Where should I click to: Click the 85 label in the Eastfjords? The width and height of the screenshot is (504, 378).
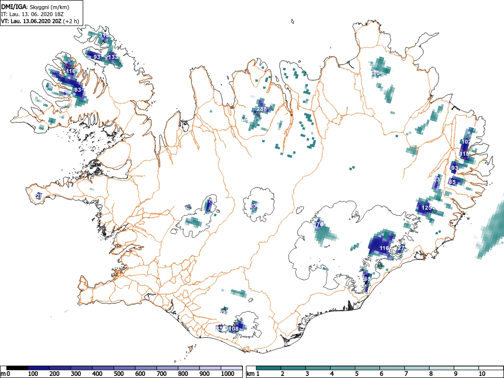(452, 182)
